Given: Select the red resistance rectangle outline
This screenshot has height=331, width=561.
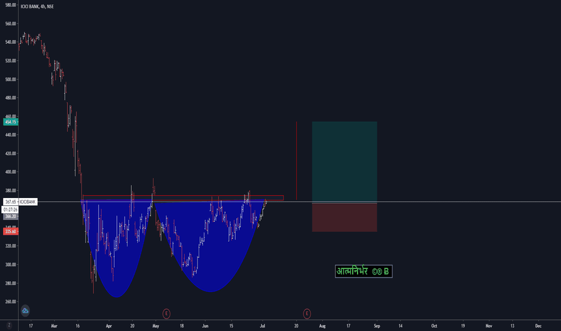Looking at the screenshot, I should (x=183, y=197).
